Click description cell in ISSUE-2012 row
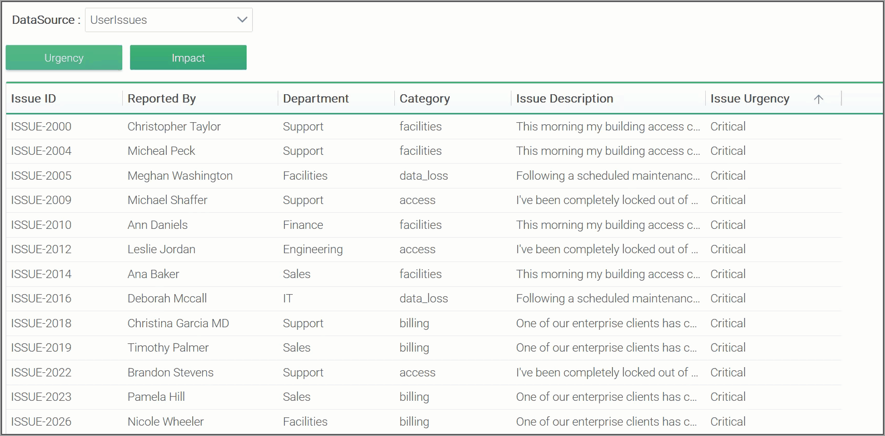The image size is (885, 436). coord(607,249)
